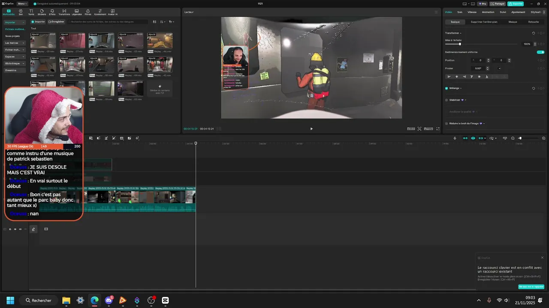The height and width of the screenshot is (308, 549).
Task: Align clip to bottom edge
Action: coord(487,77)
